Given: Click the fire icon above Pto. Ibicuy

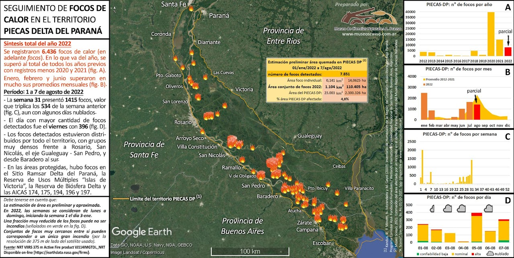Looking at the screenshot, I should [328, 184].
